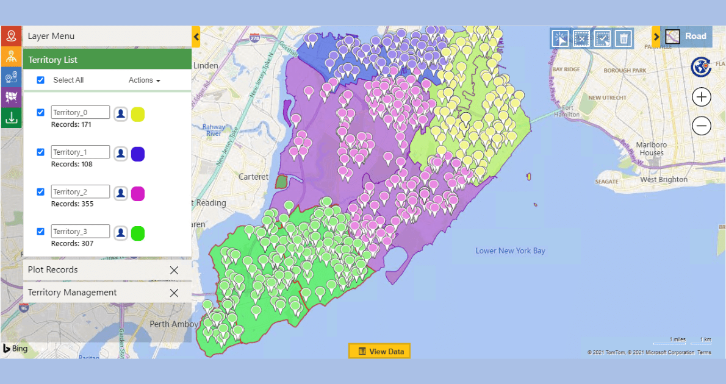726x384 pixels.
Task: Click the trash delete icon on map toolbar
Action: [x=624, y=38]
